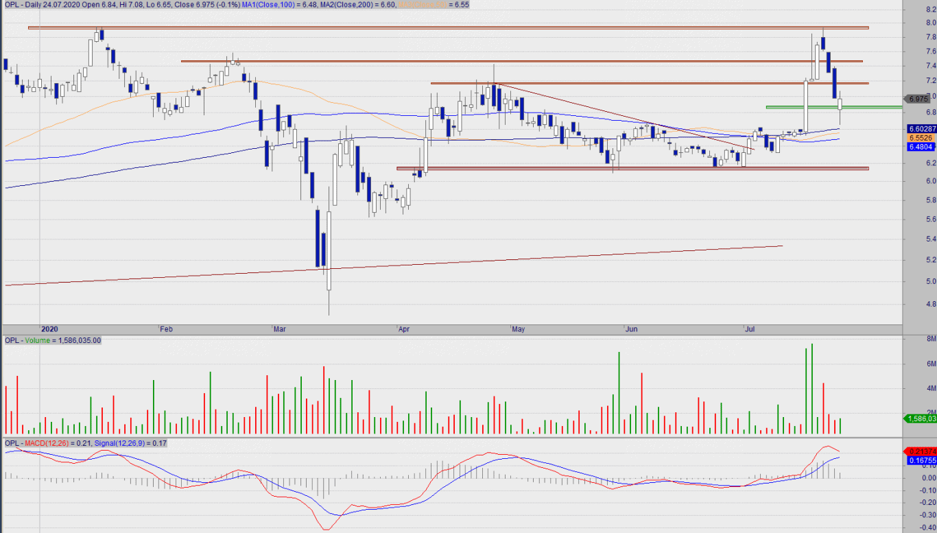937x533 pixels.
Task: Click the OPL Volume = 1,586,035.00 pane label
Action: point(53,340)
